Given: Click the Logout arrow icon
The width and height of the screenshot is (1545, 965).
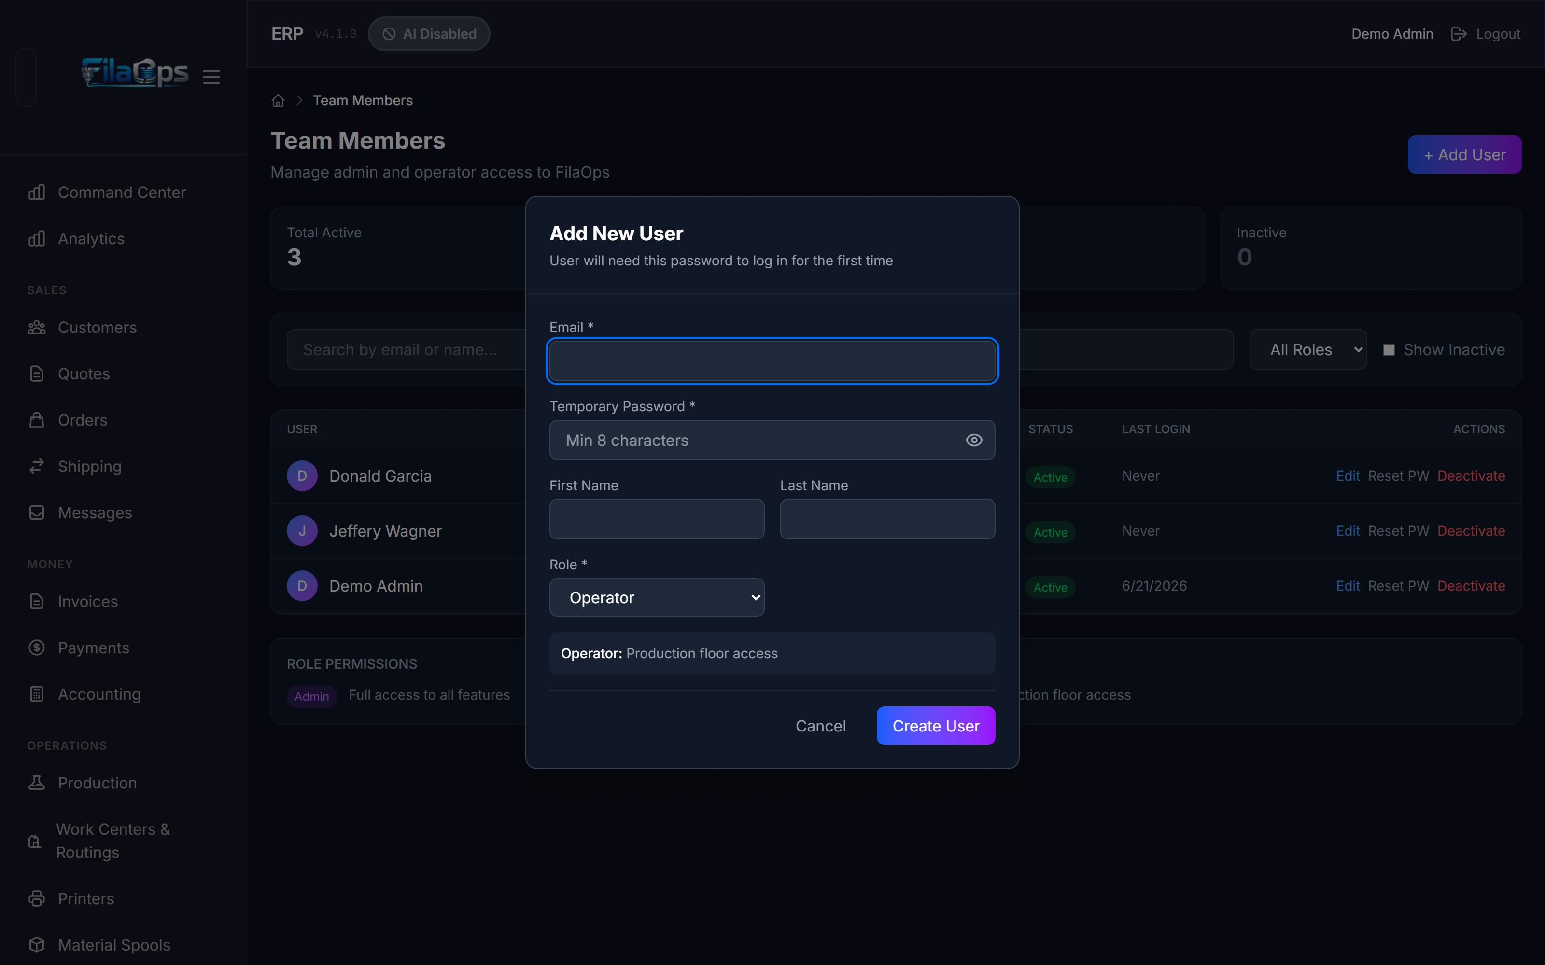Looking at the screenshot, I should 1458,34.
